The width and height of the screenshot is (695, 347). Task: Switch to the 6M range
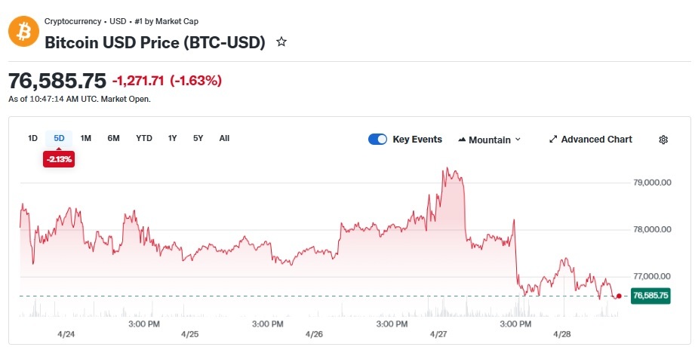pos(113,138)
